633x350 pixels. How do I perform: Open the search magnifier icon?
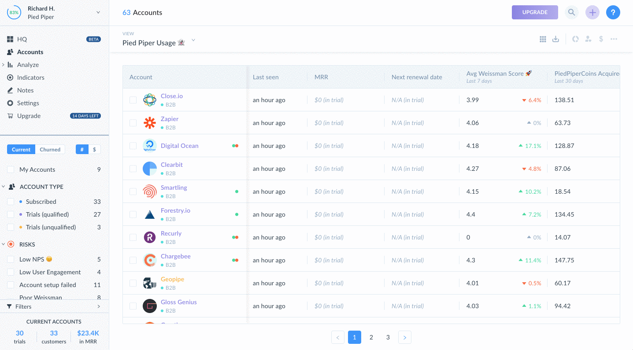pyautogui.click(x=571, y=12)
